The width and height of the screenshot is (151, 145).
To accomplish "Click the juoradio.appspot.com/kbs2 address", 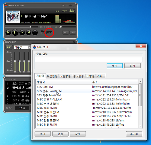I will [112, 87].
